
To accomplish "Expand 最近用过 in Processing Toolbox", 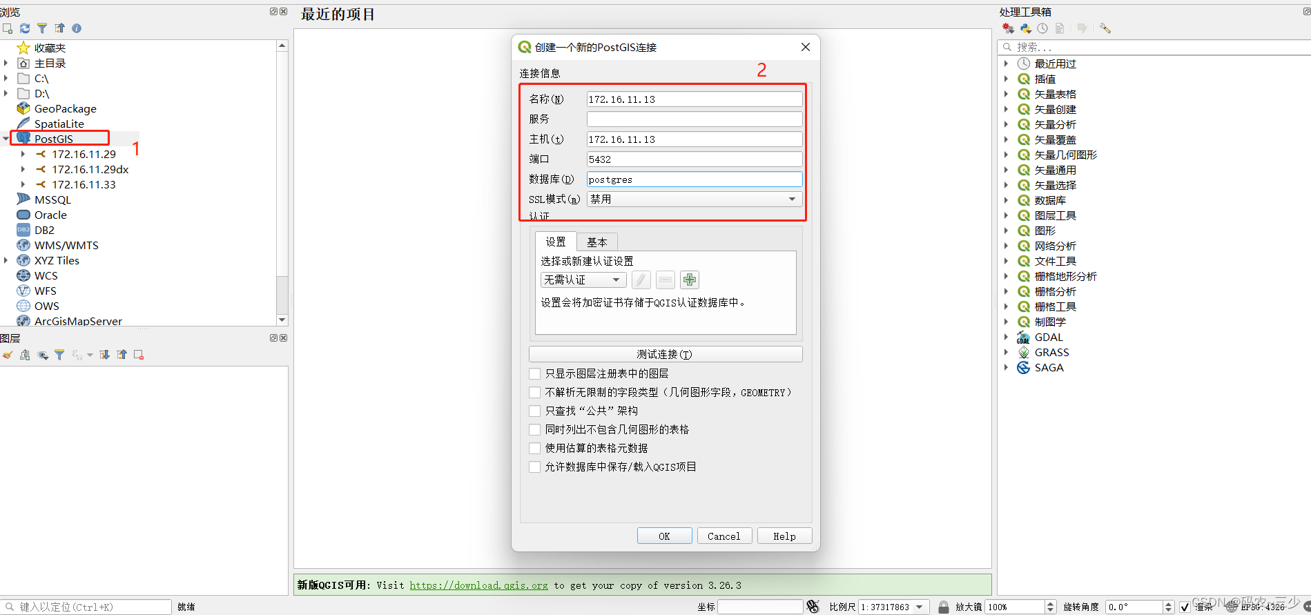I will pyautogui.click(x=1006, y=64).
